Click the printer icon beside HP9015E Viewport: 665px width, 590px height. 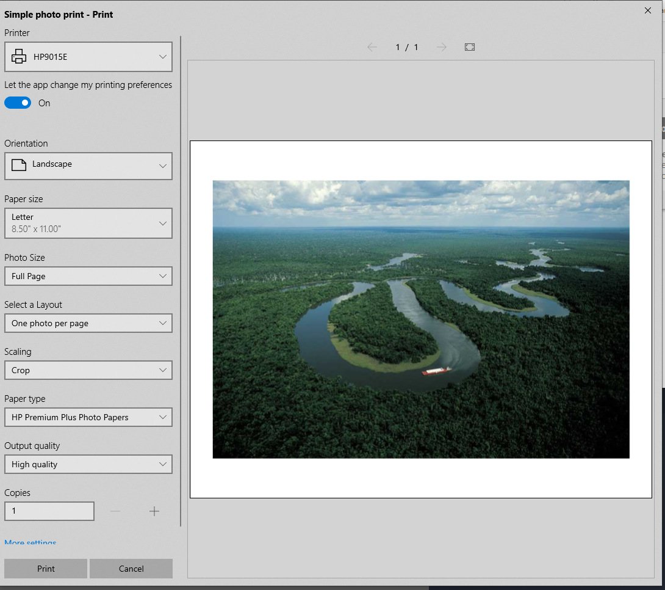coord(19,56)
